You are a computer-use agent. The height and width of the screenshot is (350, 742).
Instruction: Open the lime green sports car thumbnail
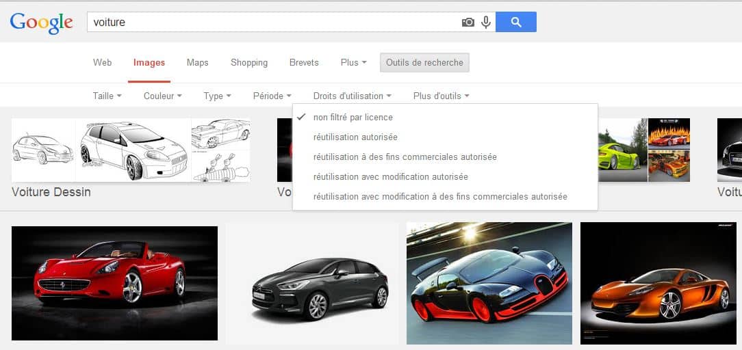[x=622, y=150]
